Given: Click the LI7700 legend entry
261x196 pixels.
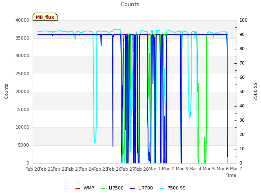Looking at the screenshot, I should 142,188.
